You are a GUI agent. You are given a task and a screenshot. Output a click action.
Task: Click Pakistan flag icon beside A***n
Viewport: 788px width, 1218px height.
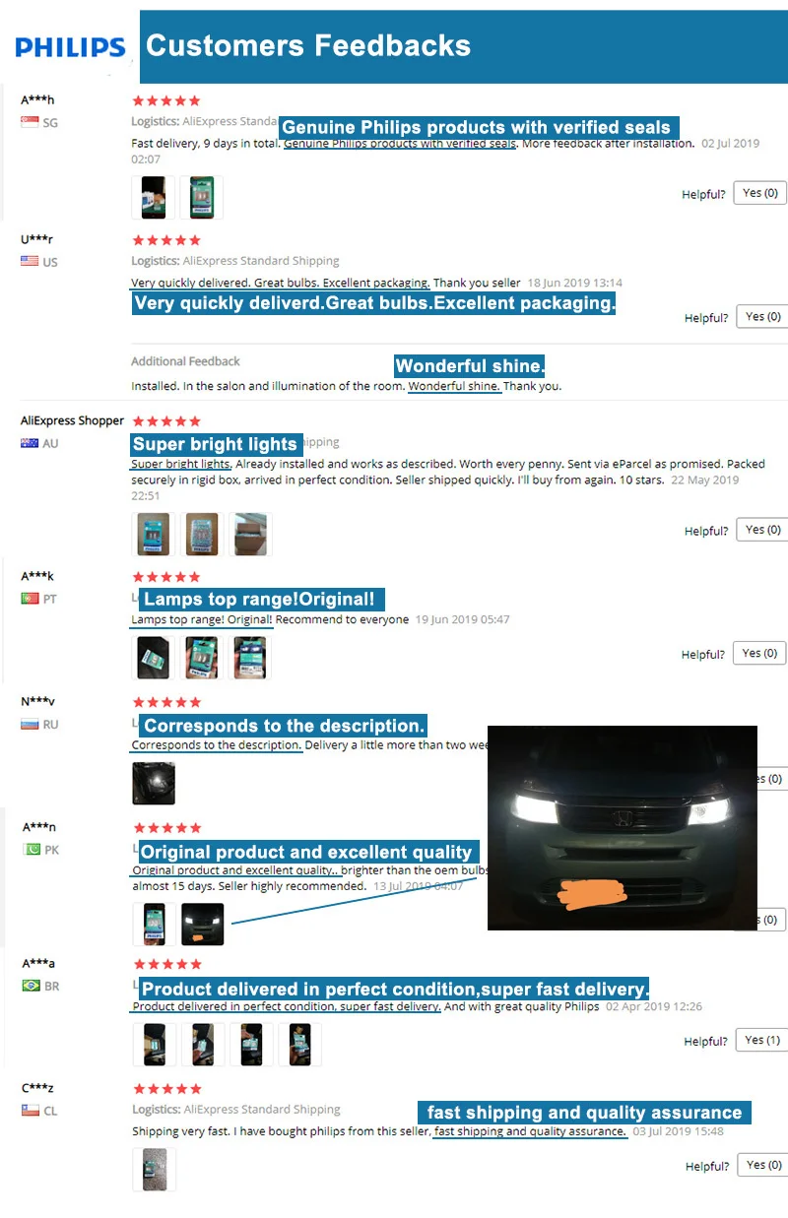pos(30,849)
